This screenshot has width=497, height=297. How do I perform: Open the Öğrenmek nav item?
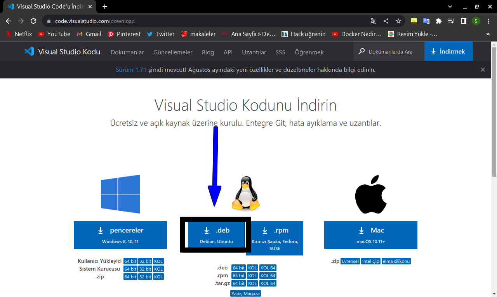click(309, 52)
